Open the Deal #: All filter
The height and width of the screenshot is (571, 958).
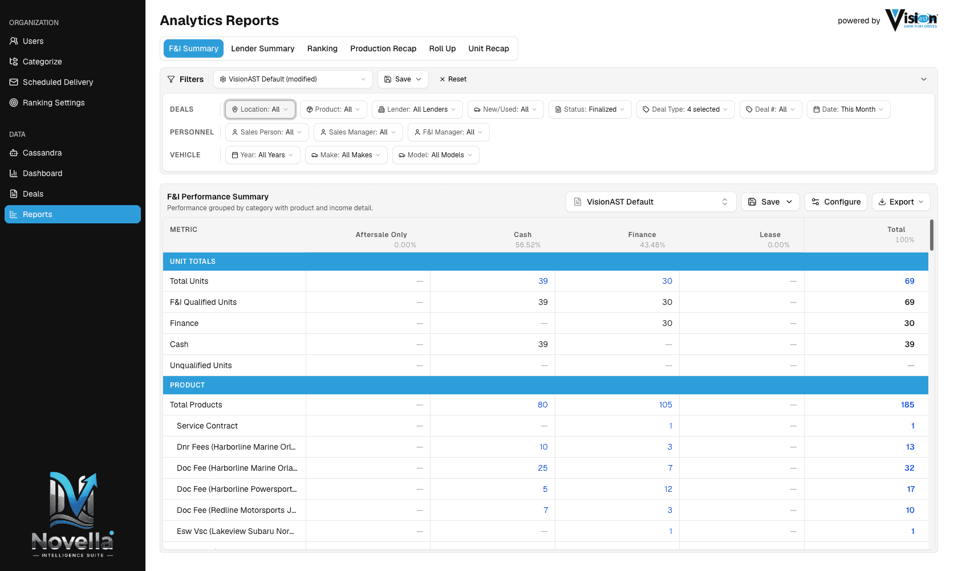(x=771, y=109)
